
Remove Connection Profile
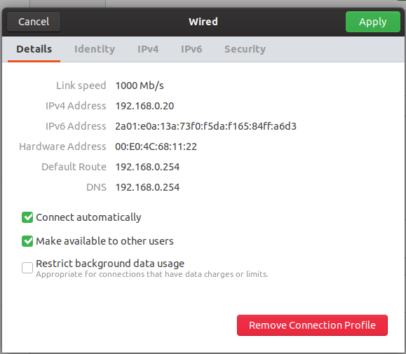tap(312, 325)
